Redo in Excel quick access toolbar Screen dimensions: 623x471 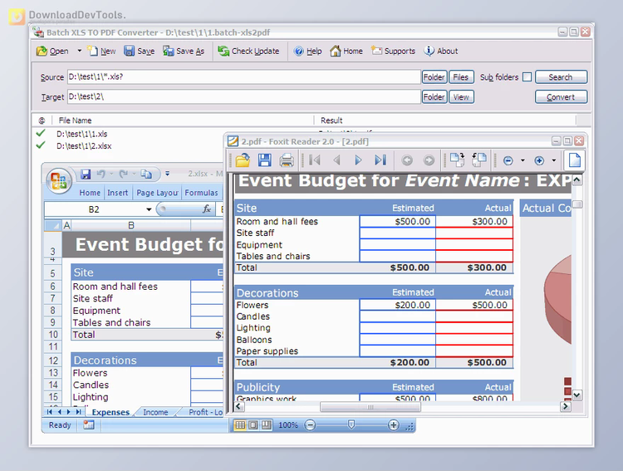pyautogui.click(x=124, y=174)
